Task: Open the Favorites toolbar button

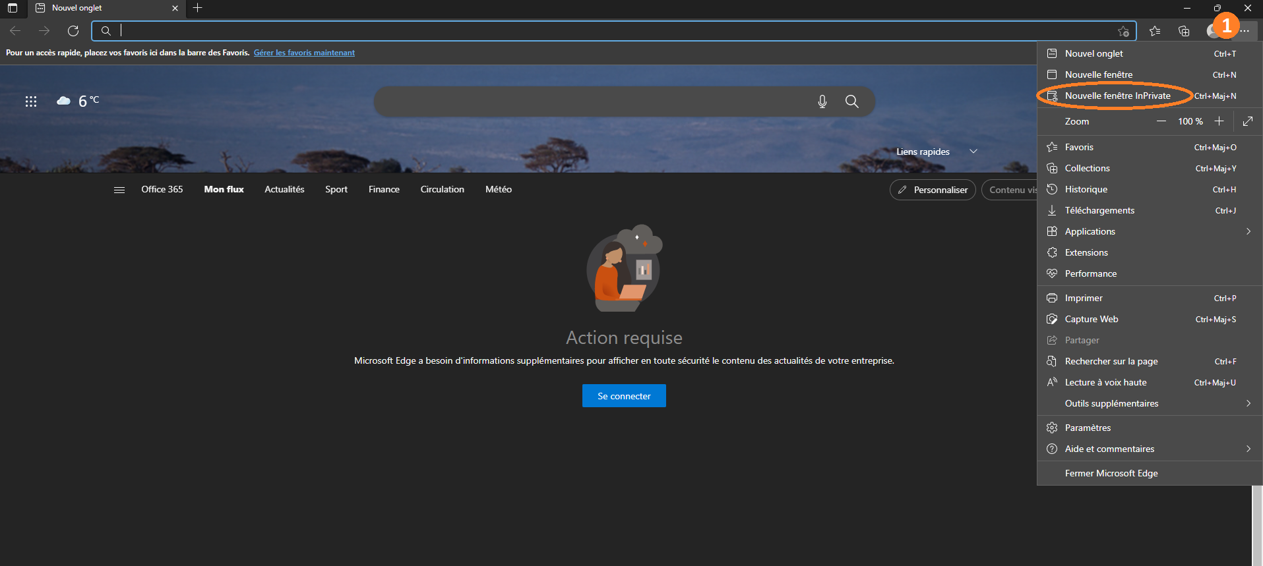Action: [x=1155, y=31]
